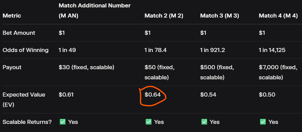Click the Scalable Returns? row label
This screenshot has height=132, width=302.
(27, 122)
